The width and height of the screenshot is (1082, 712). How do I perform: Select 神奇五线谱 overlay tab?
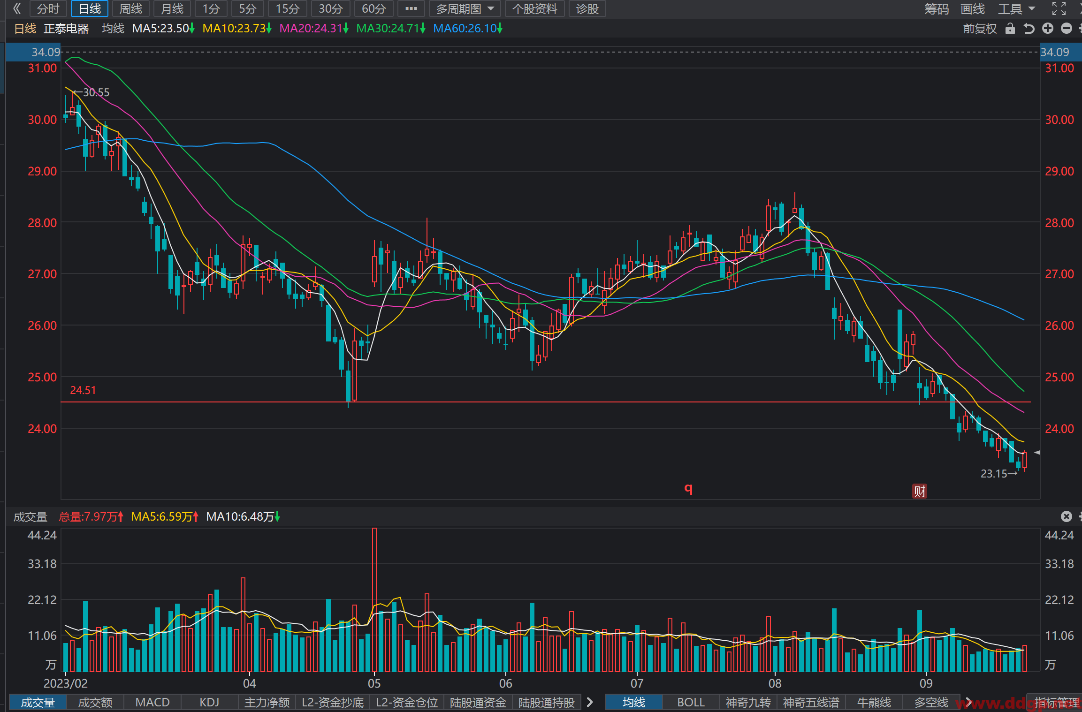click(x=811, y=702)
